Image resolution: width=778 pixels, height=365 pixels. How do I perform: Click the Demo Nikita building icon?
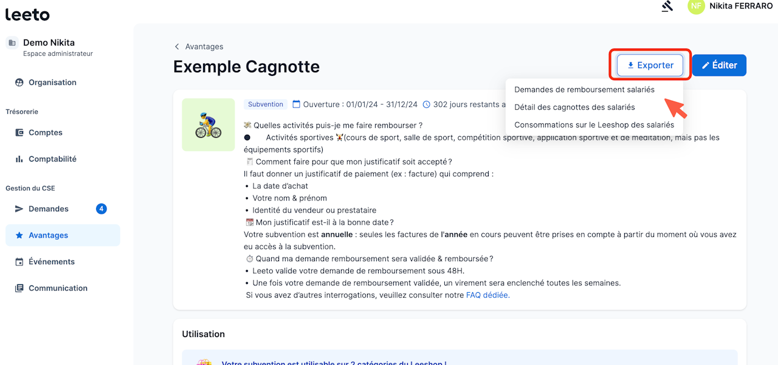(x=12, y=43)
